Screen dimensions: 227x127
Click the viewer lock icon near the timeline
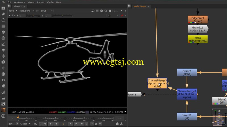(x=117, y=124)
